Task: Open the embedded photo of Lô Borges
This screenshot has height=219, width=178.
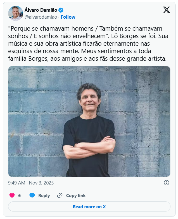Action: (x=89, y=121)
